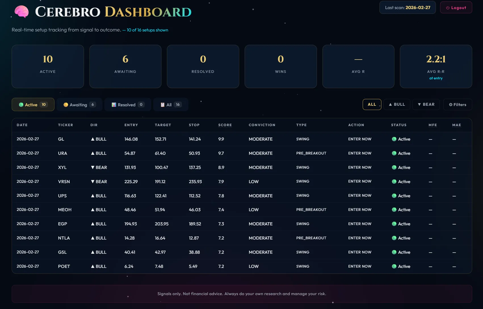Open the GSL ticker row

pyautogui.click(x=242, y=252)
